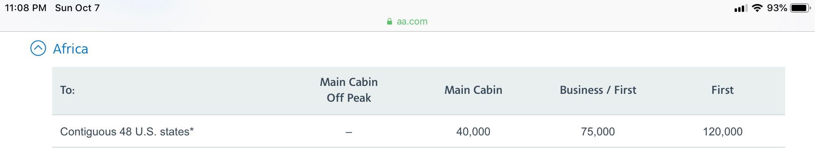815x154 pixels.
Task: Click the To: column header
Action: click(68, 90)
